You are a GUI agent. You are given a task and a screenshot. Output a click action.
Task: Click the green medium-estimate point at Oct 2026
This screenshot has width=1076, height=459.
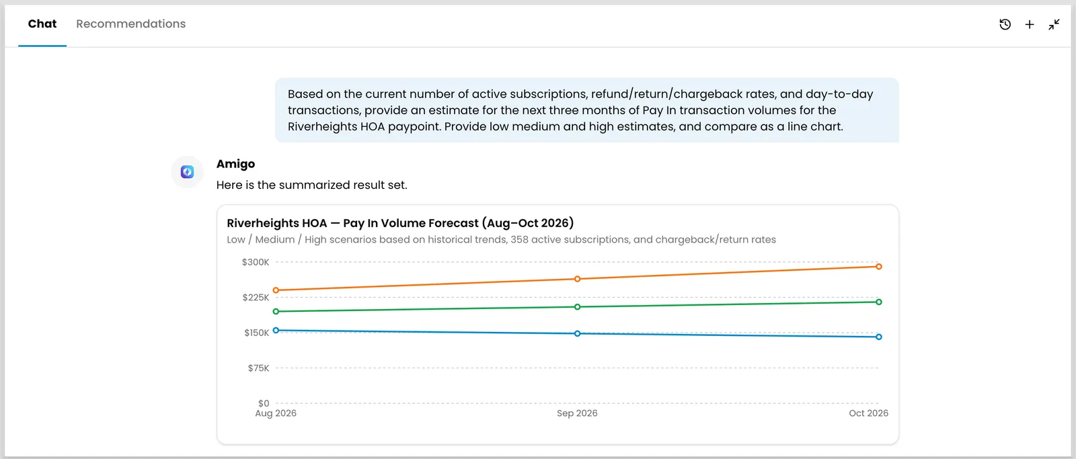(878, 302)
